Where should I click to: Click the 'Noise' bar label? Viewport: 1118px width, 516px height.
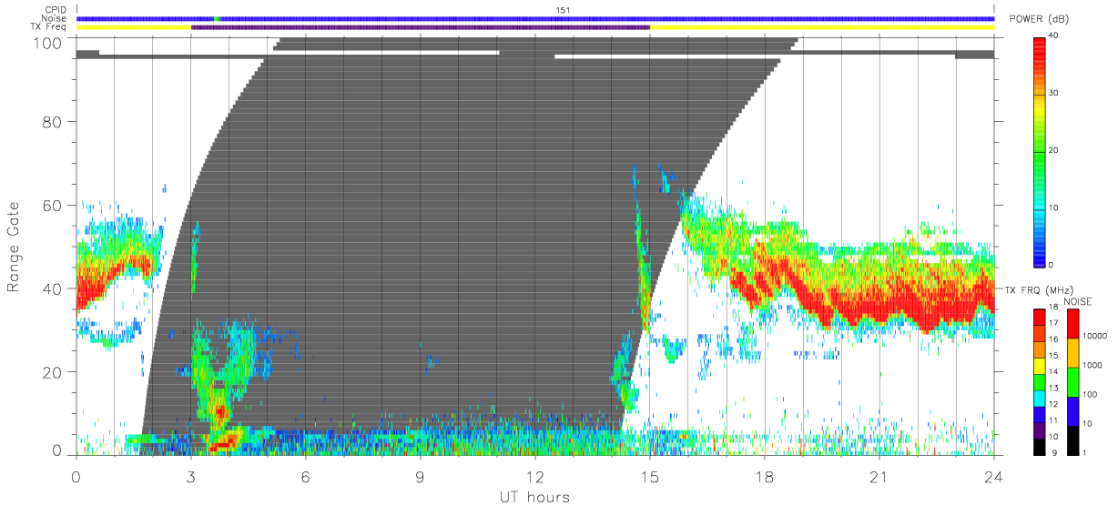(55, 18)
